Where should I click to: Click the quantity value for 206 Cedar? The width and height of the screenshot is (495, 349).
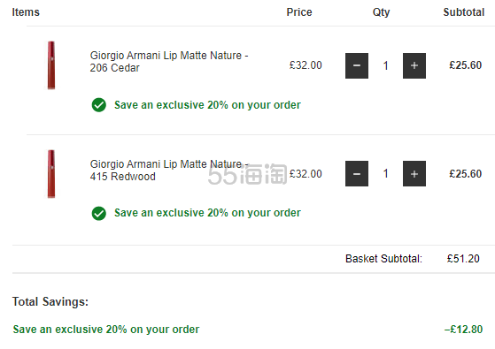(385, 65)
